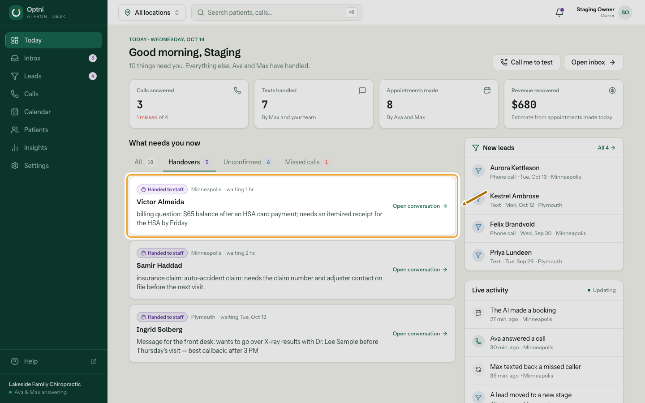Switch to the Unconfirmed tab
The image size is (645, 403).
coord(248,162)
